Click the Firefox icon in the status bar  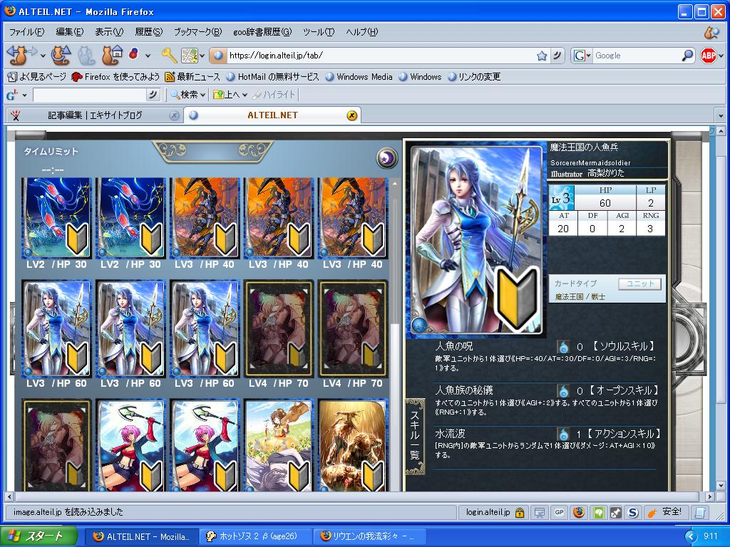point(579,512)
